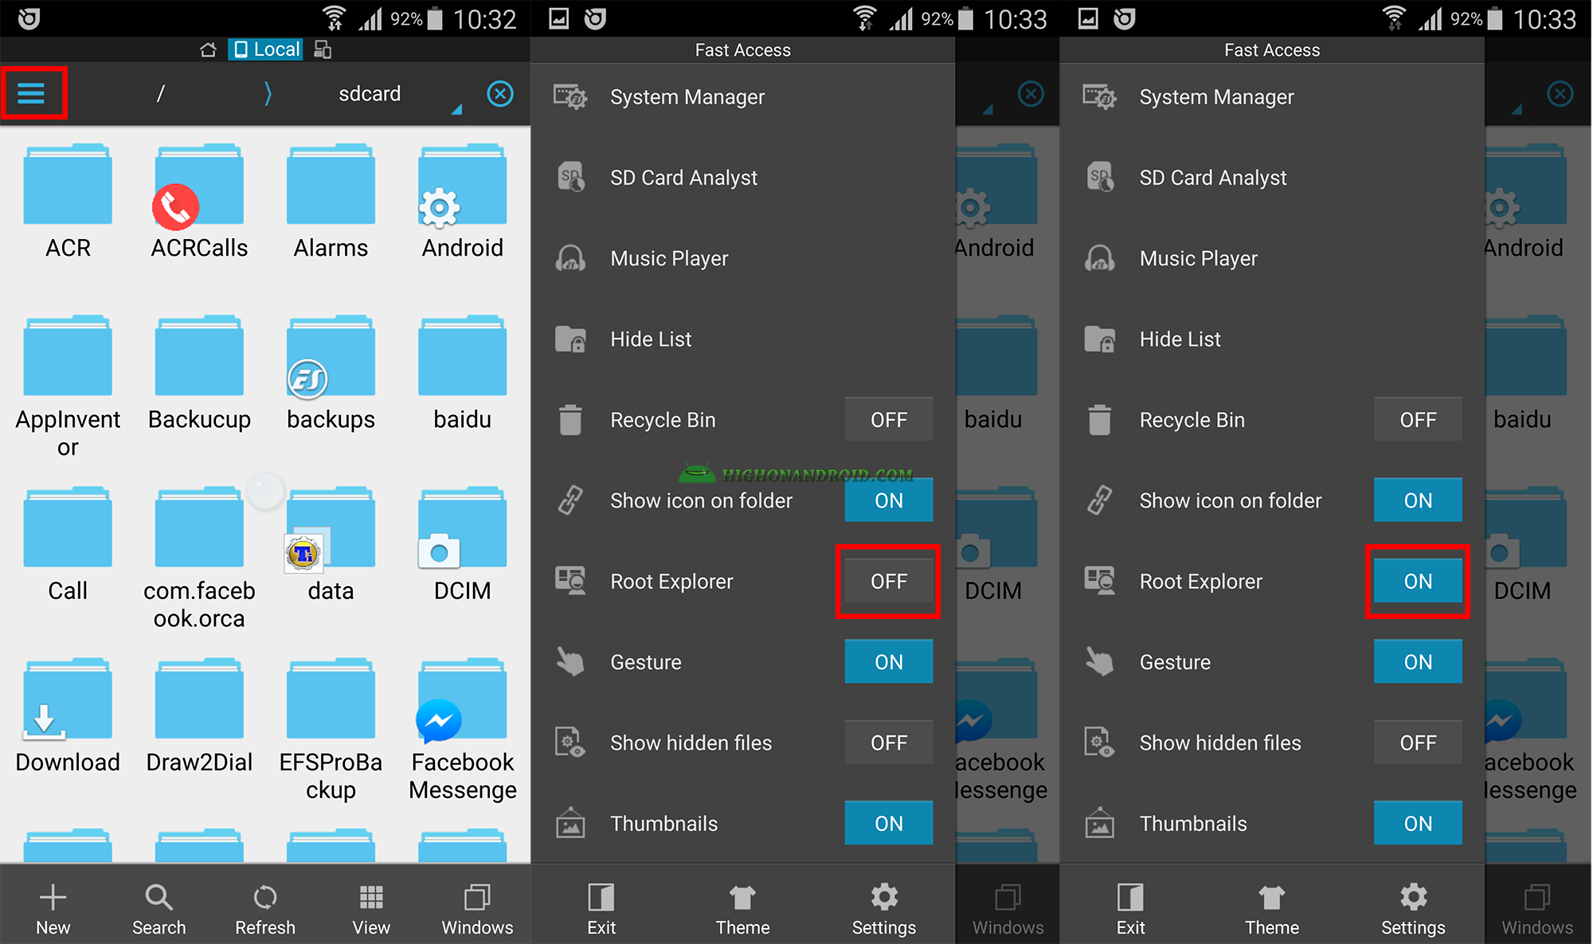Tap Theme in the rightmost screenshot

coord(1272,909)
